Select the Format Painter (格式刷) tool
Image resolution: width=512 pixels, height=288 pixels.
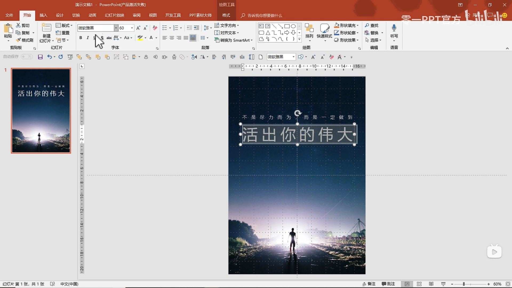pyautogui.click(x=25, y=40)
